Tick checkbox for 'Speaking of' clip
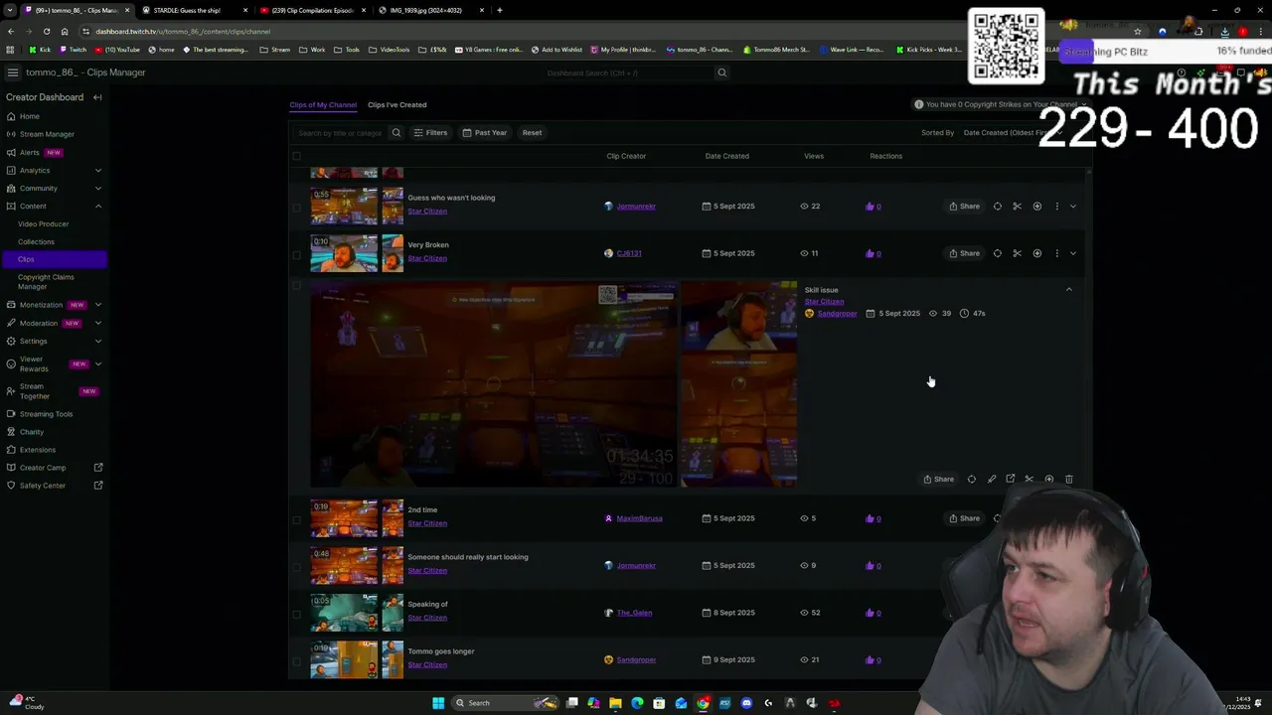The height and width of the screenshot is (715, 1272). point(296,613)
